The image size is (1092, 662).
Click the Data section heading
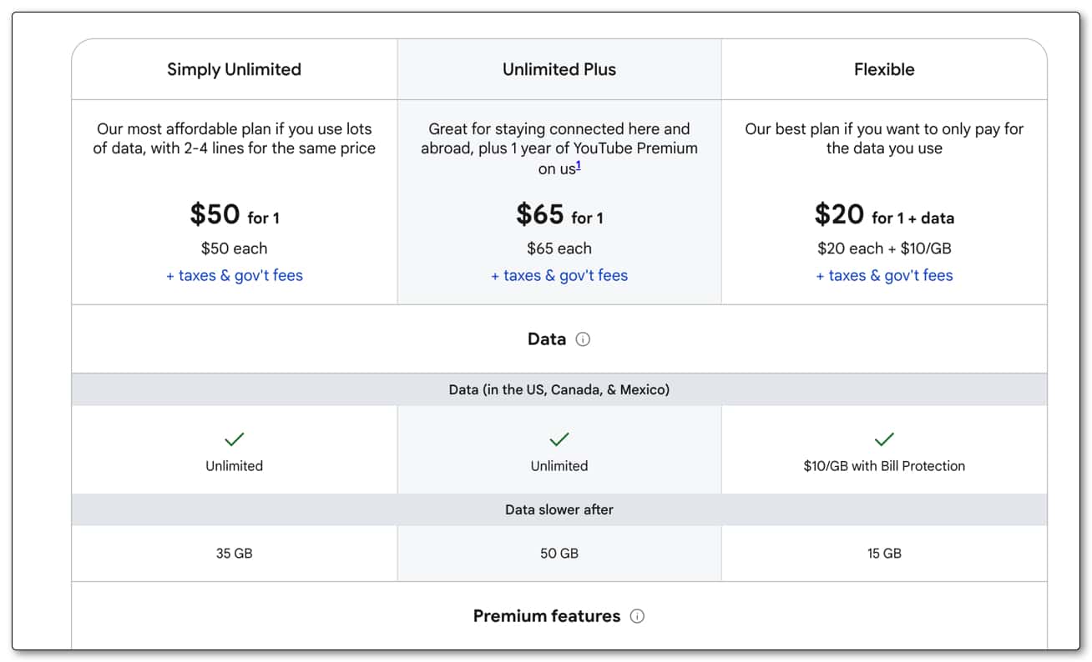(547, 339)
